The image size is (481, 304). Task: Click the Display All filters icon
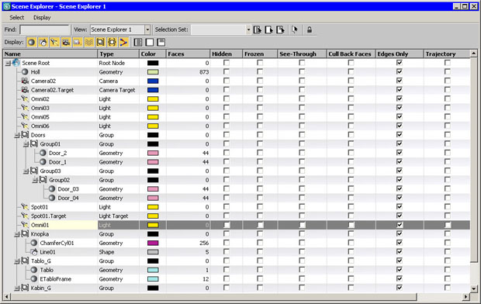(x=138, y=42)
